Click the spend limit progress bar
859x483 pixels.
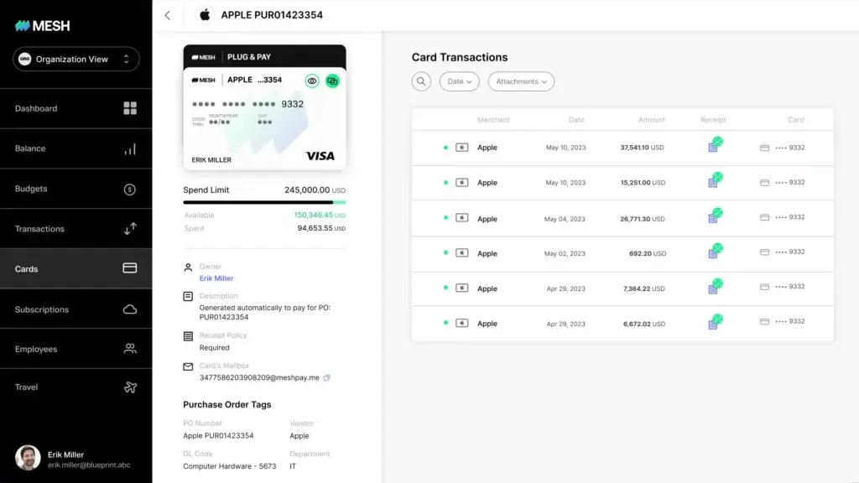point(264,203)
